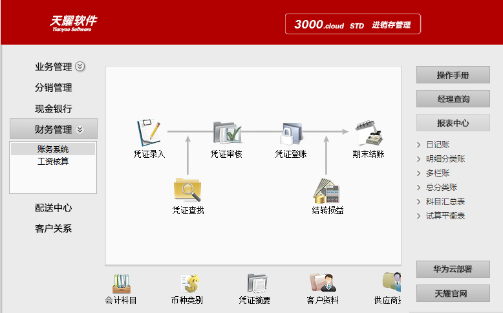The height and width of the screenshot is (313, 503).
Task: Expand the 日记账 report arrow
Action: pos(419,145)
